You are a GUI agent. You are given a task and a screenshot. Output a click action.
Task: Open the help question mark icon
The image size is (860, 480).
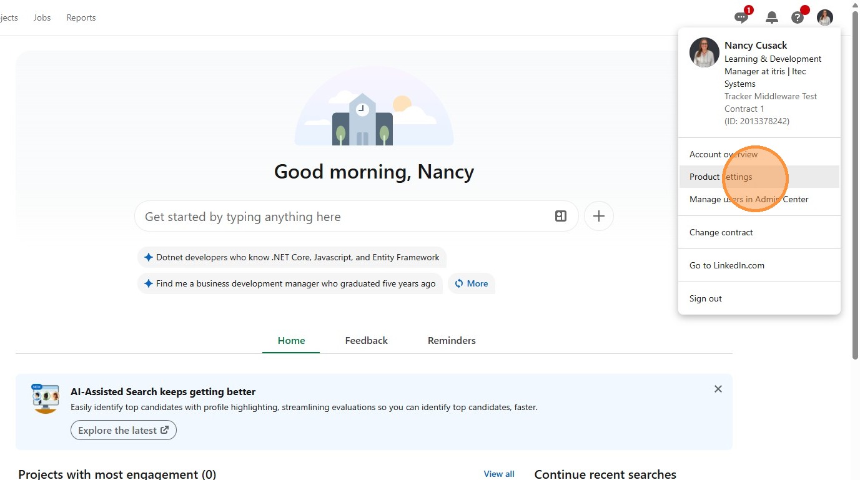[x=798, y=17]
